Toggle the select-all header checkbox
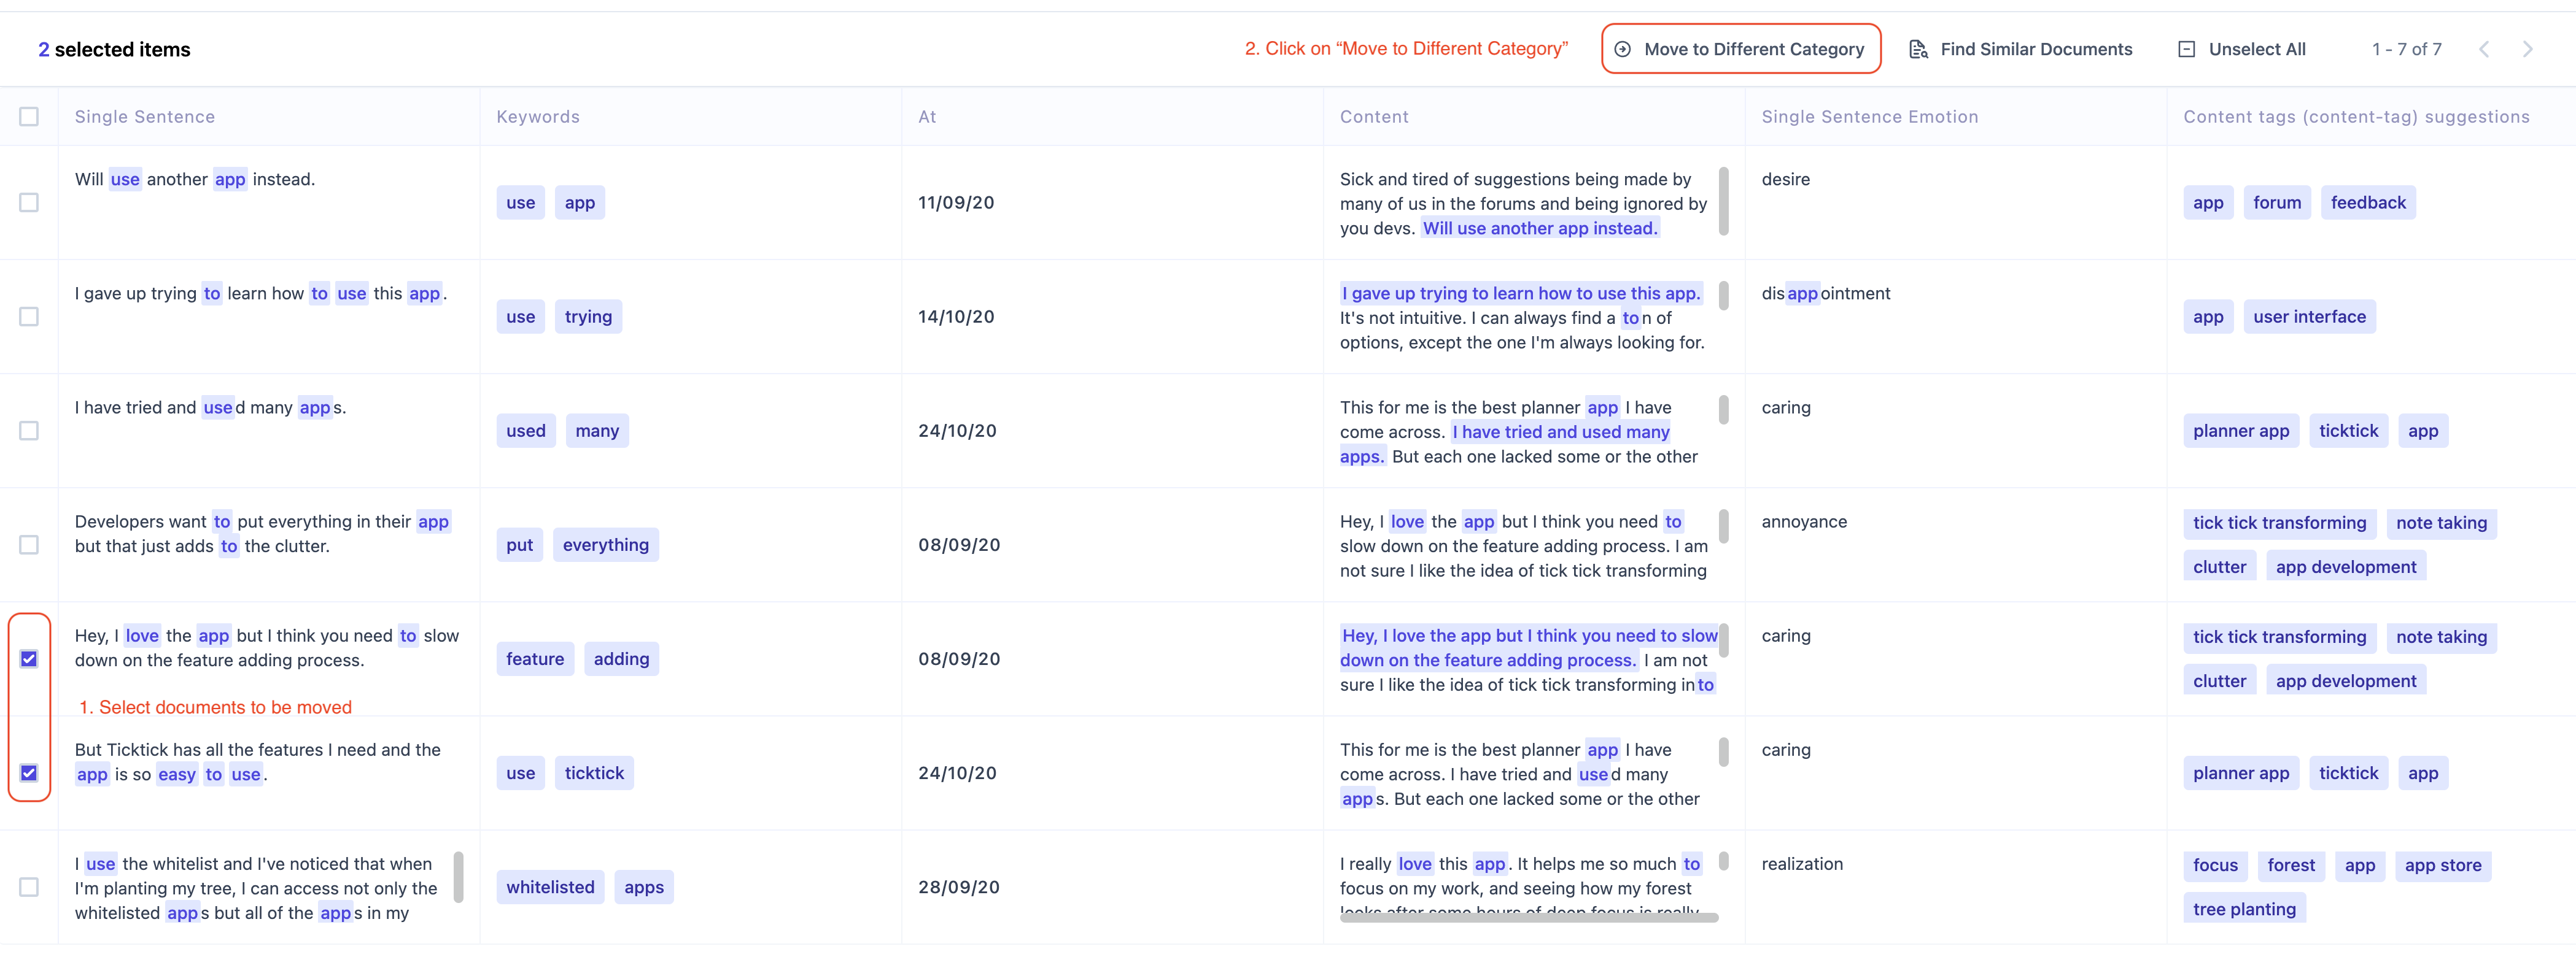2576x957 pixels. 29,117
